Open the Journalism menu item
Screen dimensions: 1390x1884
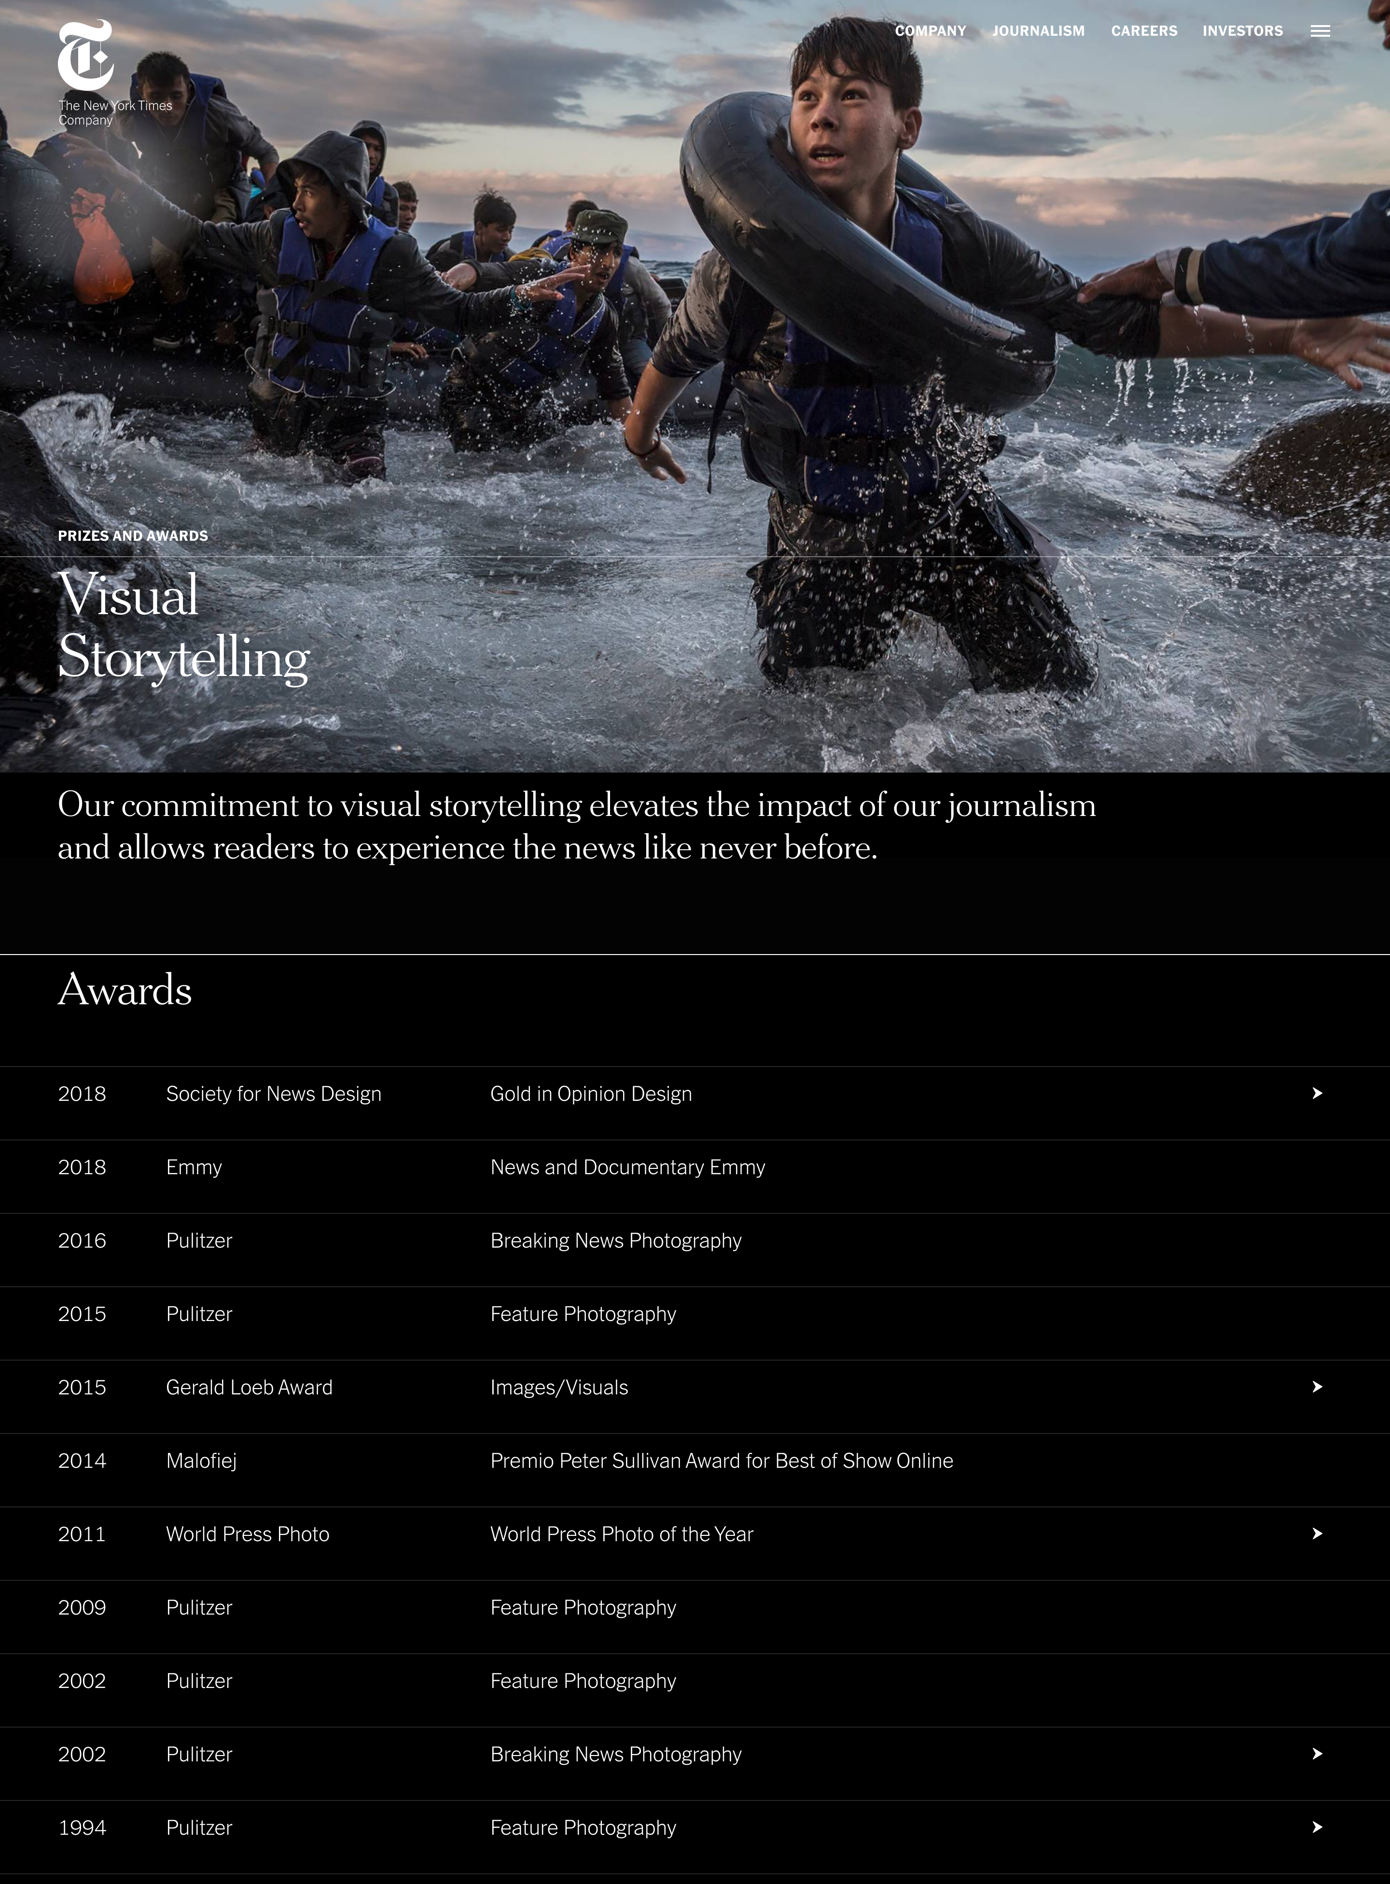coord(1038,31)
